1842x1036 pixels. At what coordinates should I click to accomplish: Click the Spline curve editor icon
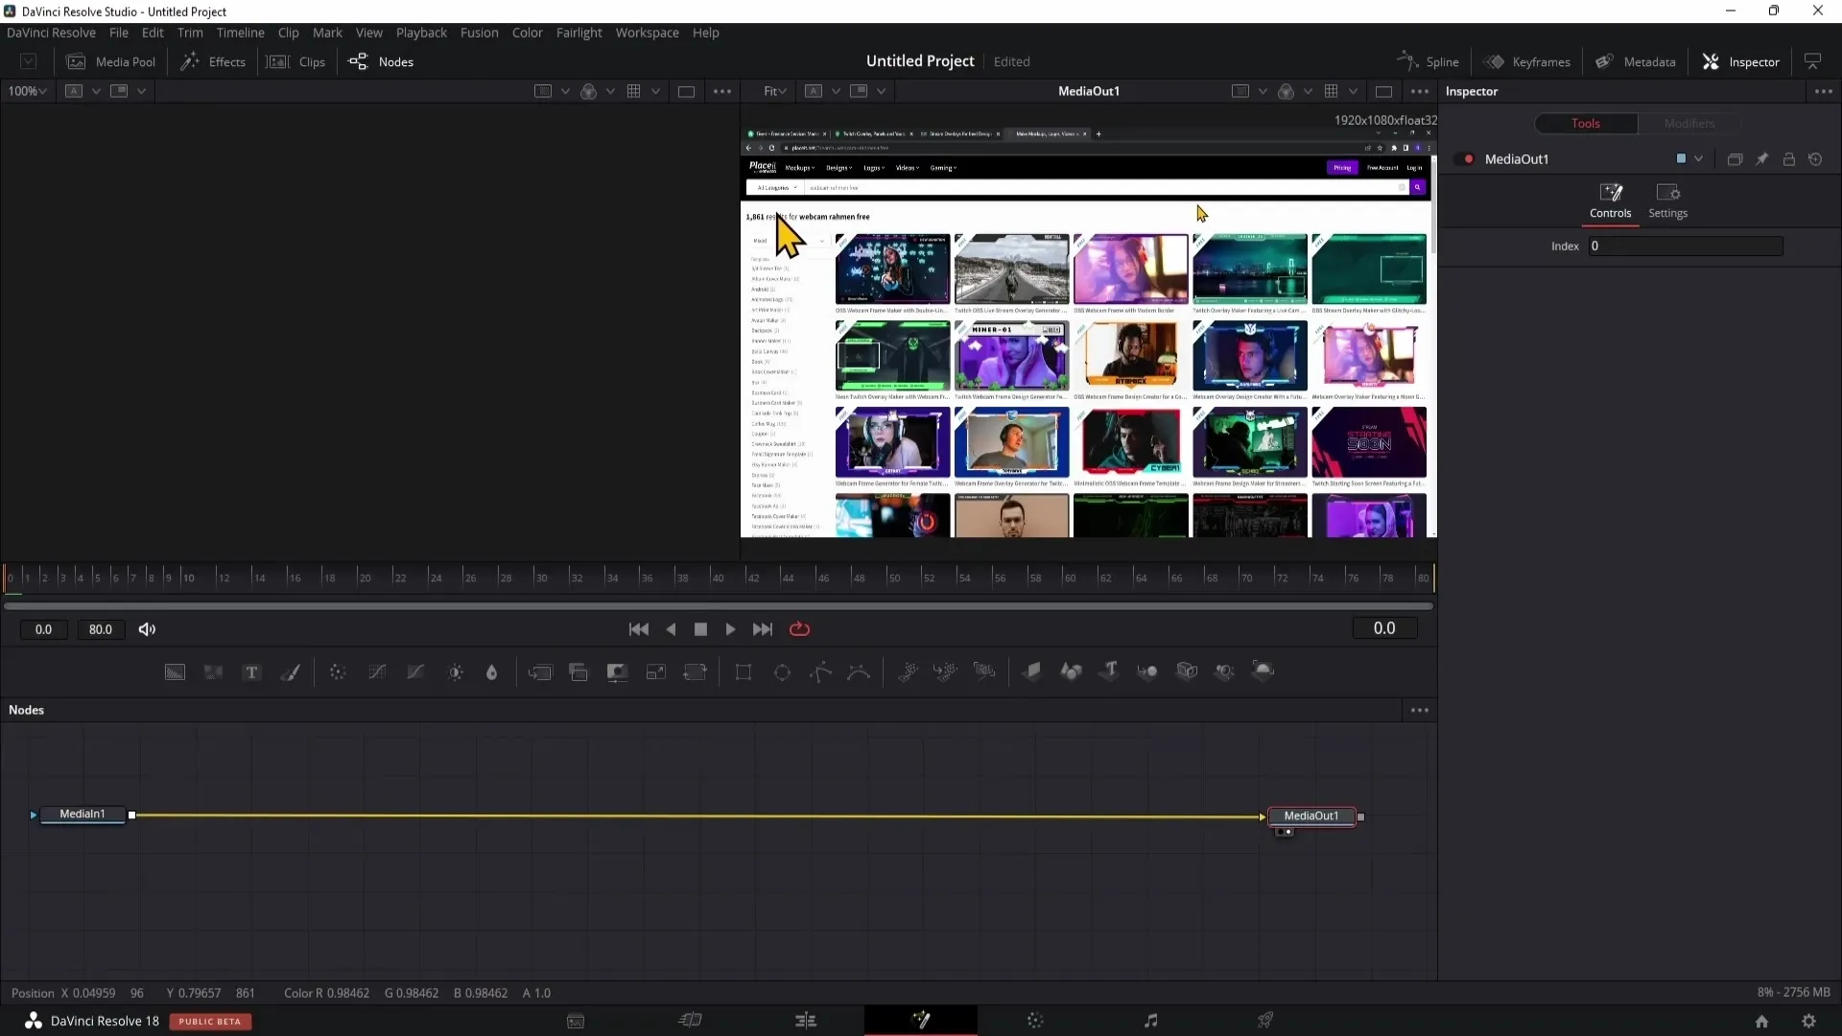tap(1408, 60)
